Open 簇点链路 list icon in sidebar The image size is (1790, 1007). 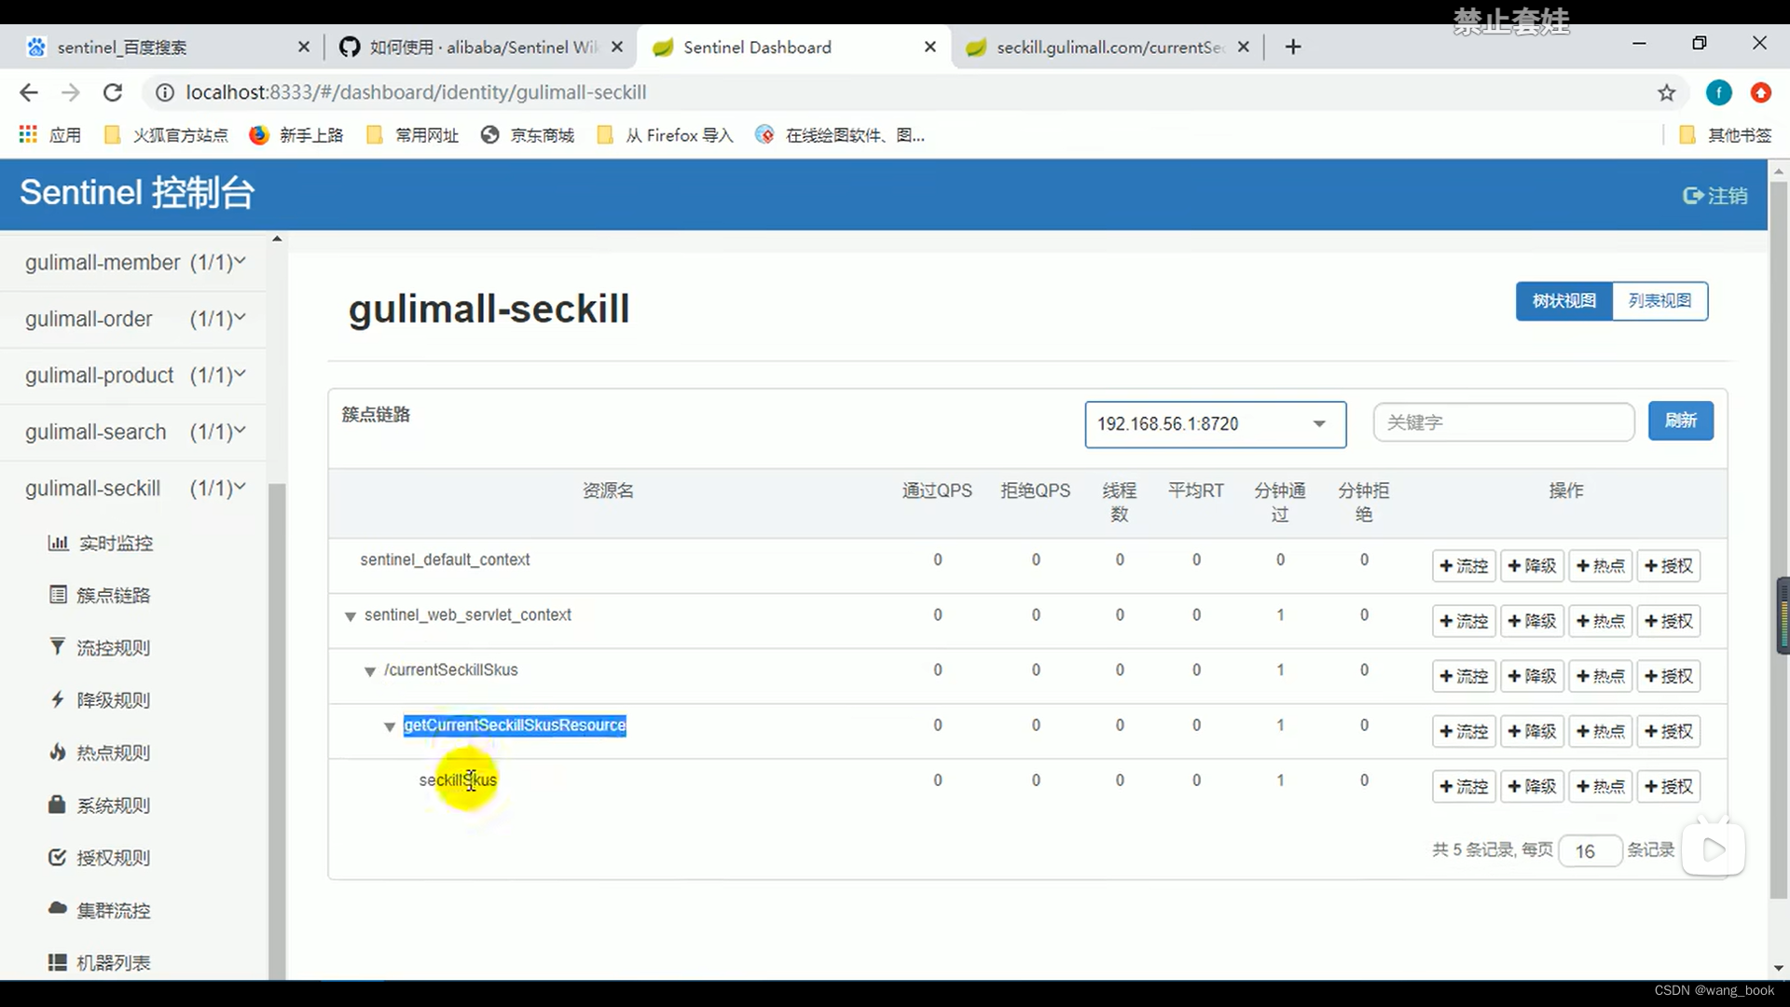pos(58,595)
